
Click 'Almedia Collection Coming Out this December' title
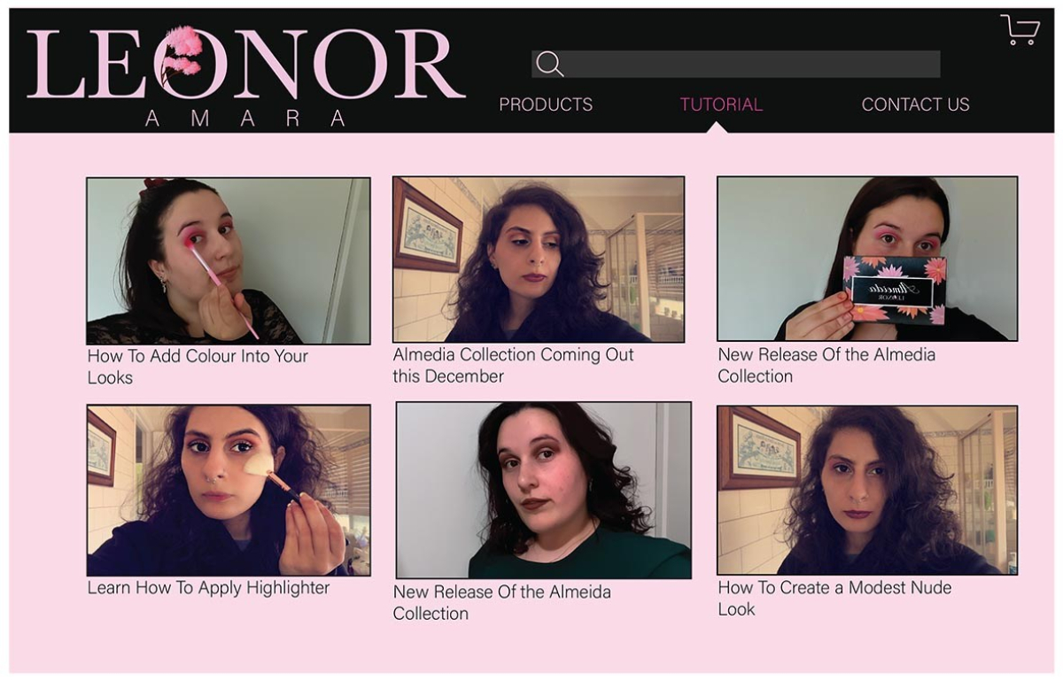click(514, 365)
